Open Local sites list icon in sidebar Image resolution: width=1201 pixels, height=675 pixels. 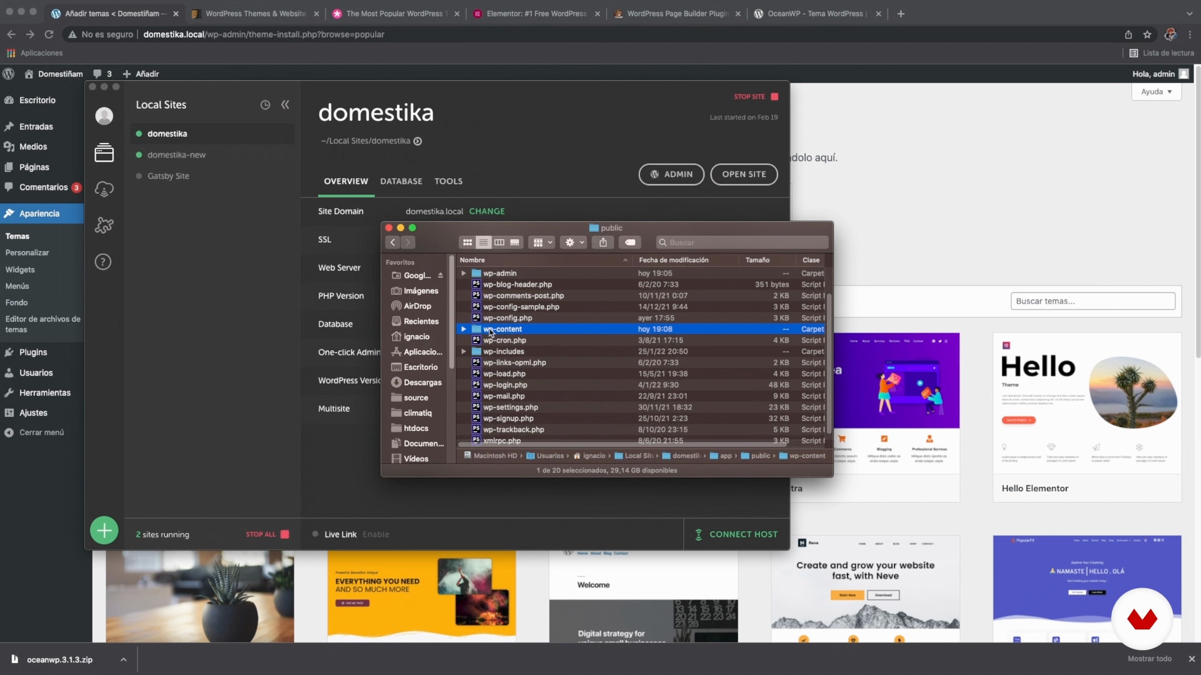point(104,152)
